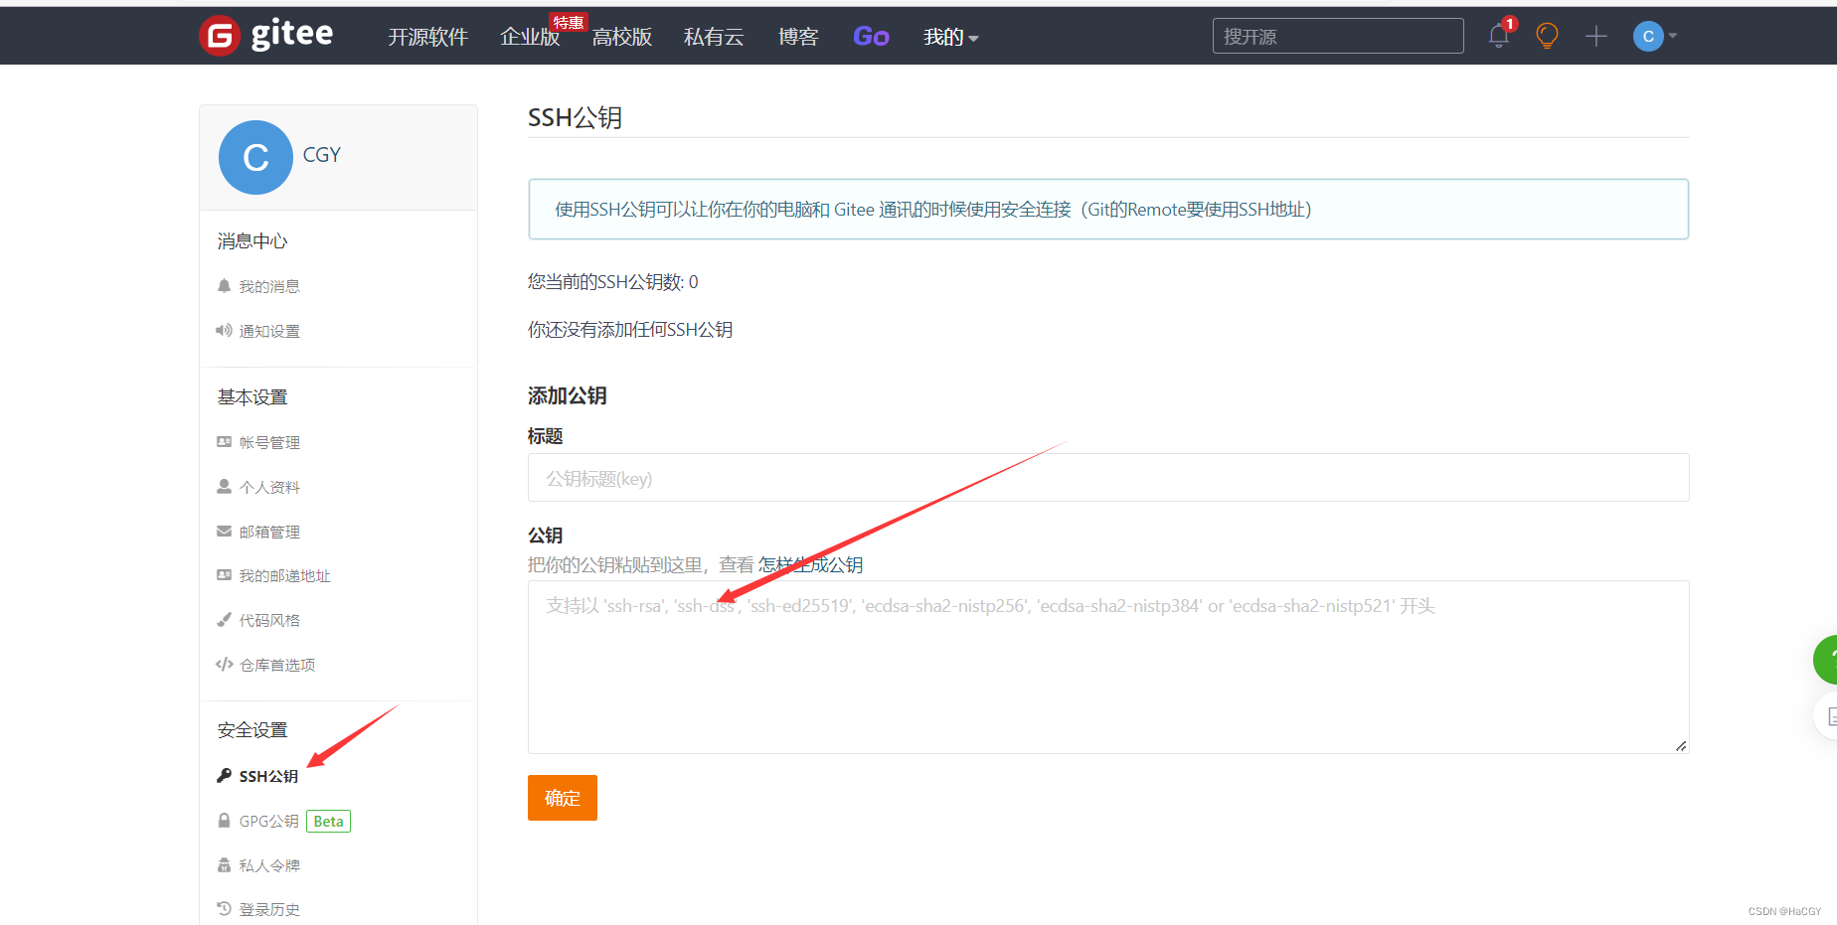Click the large CGY profile avatar

255,157
